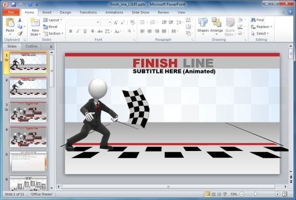The image size is (296, 200).
Task: Toggle Bold formatting
Action: [x=70, y=31]
